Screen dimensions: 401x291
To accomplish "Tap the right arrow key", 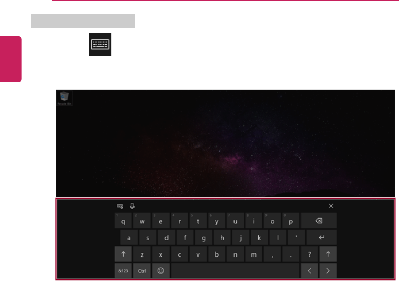I will click(328, 271).
